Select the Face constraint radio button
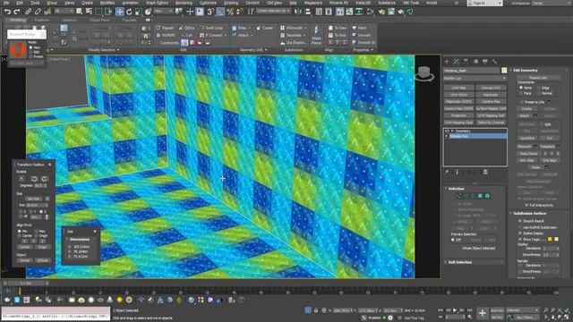The width and height of the screenshot is (573, 322). point(521,93)
